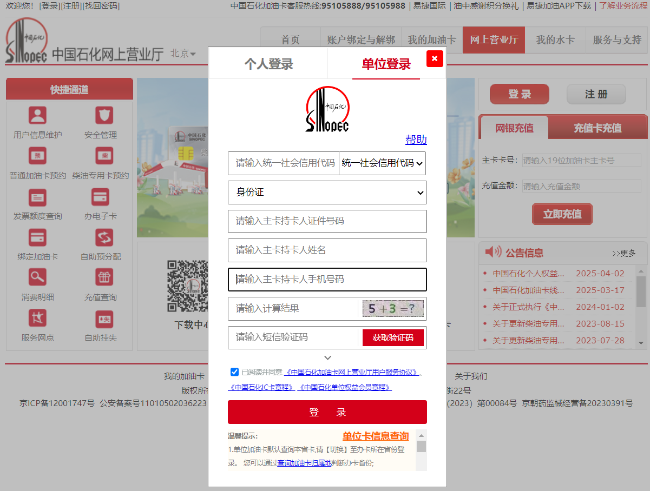The height and width of the screenshot is (491, 650).
Task: Open the 发票额度查询 icon
Action: (37, 197)
